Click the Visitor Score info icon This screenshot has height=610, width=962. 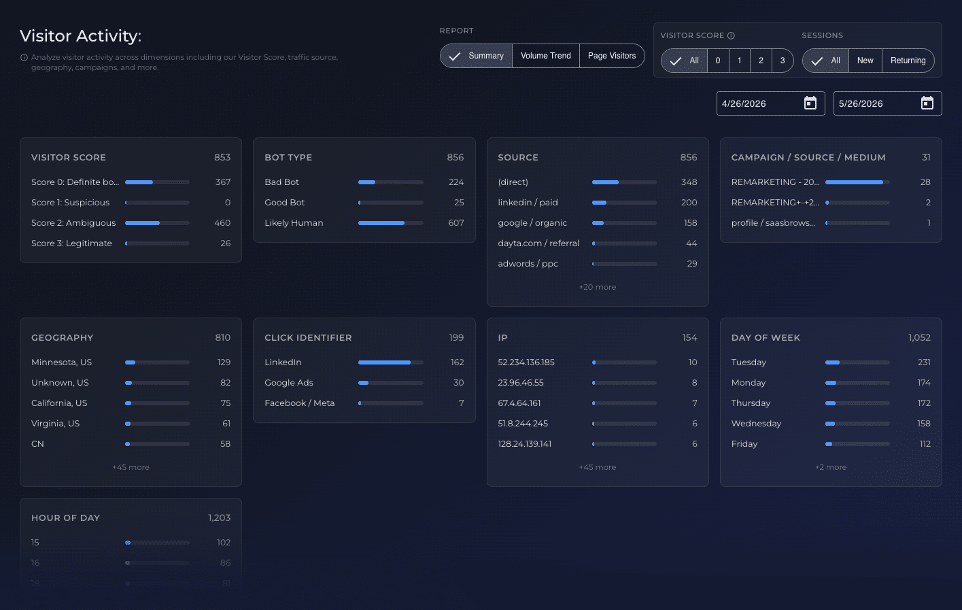coord(731,35)
